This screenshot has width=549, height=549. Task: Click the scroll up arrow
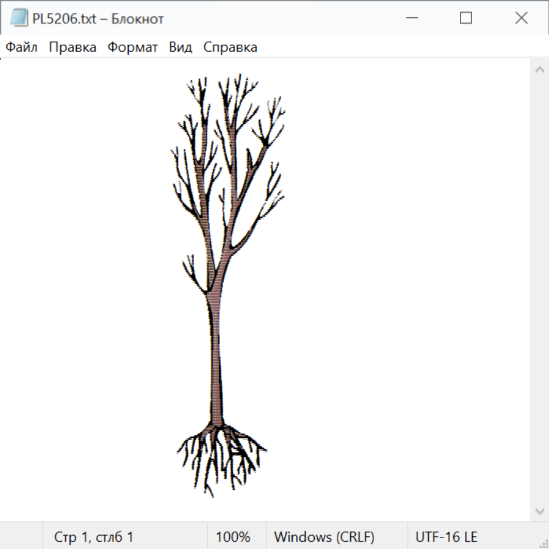click(539, 70)
